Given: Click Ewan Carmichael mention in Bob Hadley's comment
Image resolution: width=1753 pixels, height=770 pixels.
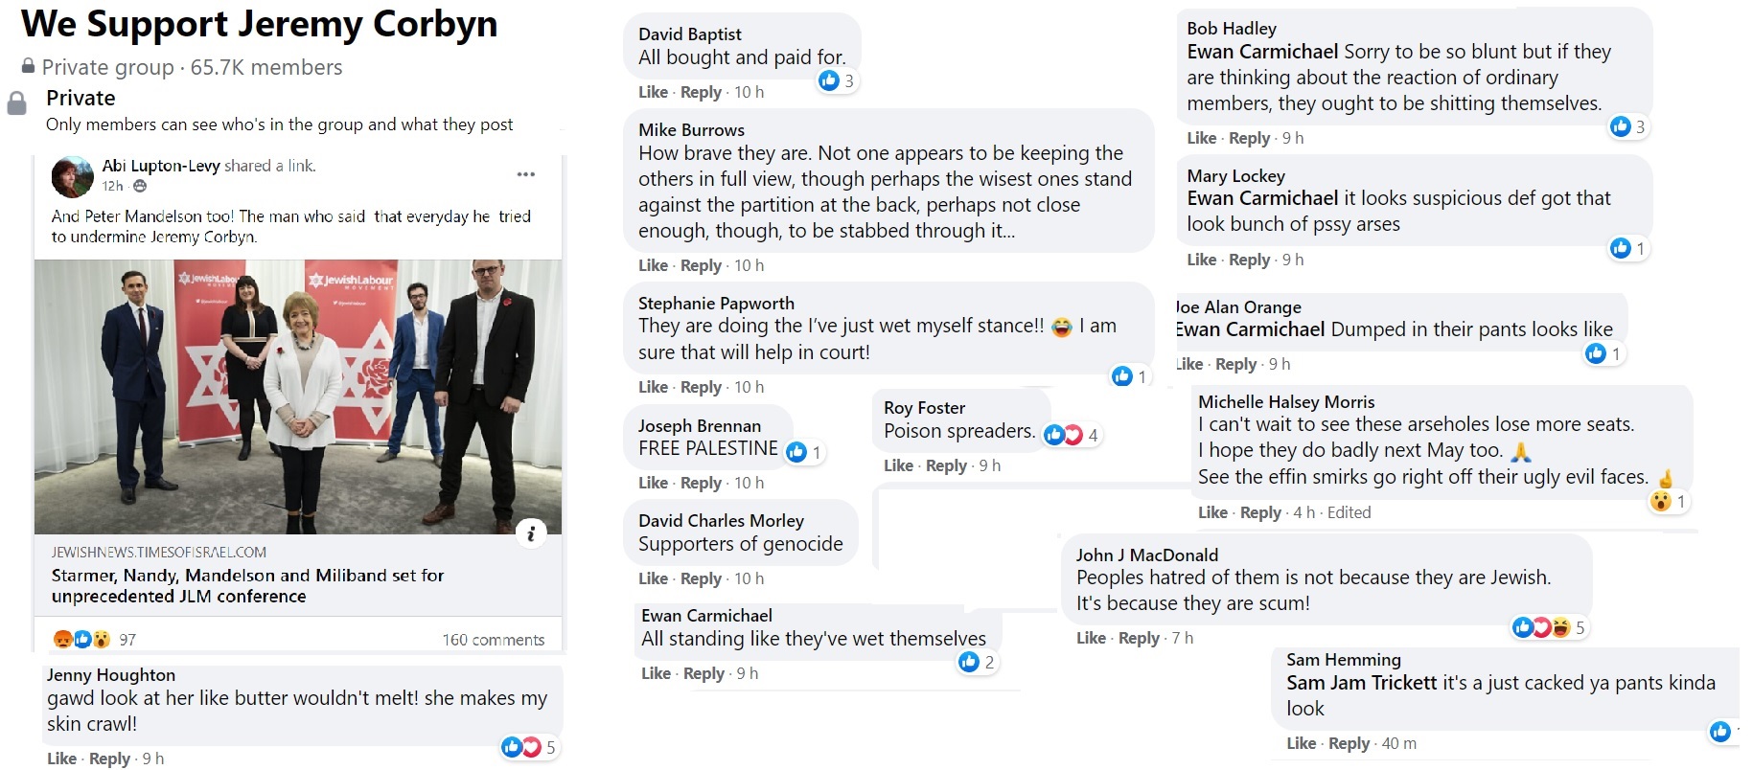Looking at the screenshot, I should pos(1262,52).
